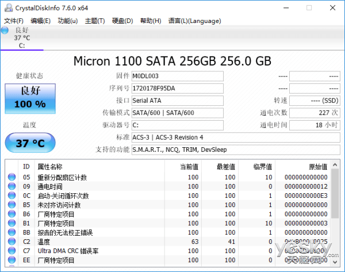The image size is (345, 272).
Task: Select the 未对齐访问计数 attribute row
Action: pyautogui.click(x=168, y=205)
